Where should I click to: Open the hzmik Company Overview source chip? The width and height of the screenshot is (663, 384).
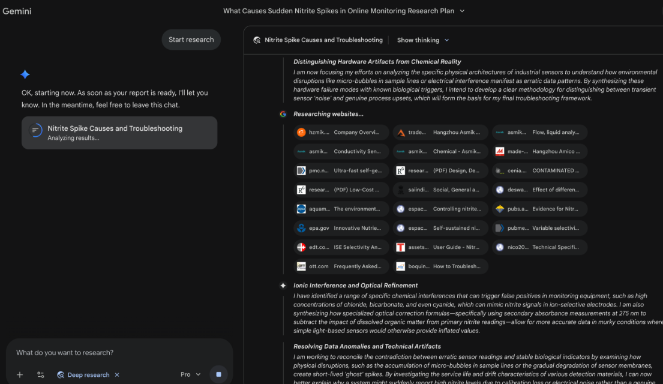[x=341, y=133]
